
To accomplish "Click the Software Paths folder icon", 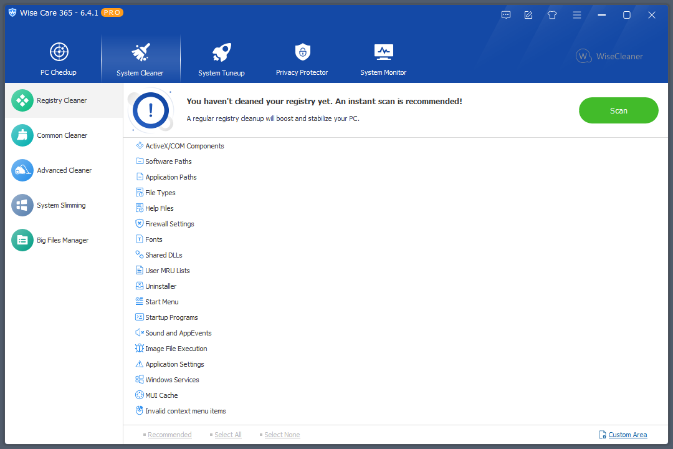I will 140,161.
